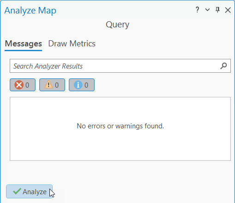Click the magnifier search icon
The image size is (235, 203).
(223, 66)
